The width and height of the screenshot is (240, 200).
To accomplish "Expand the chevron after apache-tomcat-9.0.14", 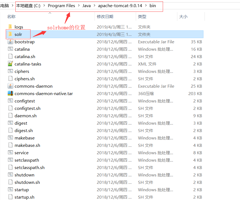I will pos(146,6).
